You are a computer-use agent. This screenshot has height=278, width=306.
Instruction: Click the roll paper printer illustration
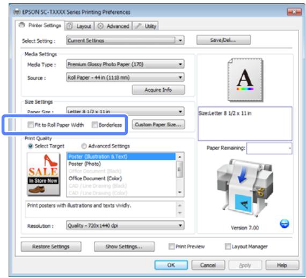245,188
